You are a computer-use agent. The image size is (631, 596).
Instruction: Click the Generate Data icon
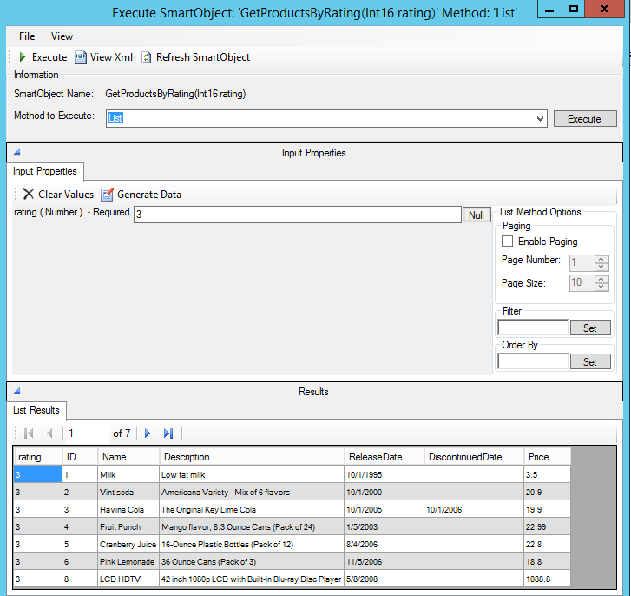pos(107,195)
